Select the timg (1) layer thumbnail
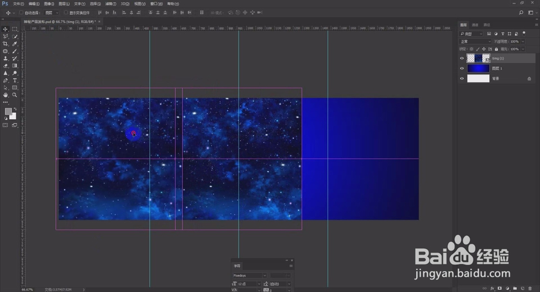 tap(478, 58)
